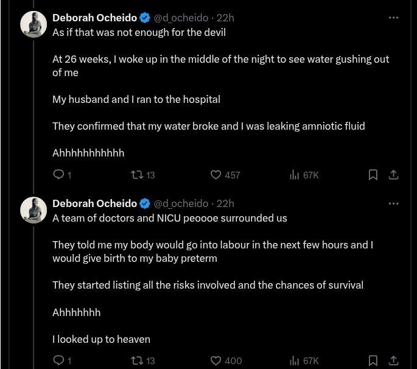Retweet the 'water broke' tweet
417x369 pixels.
[x=138, y=175]
